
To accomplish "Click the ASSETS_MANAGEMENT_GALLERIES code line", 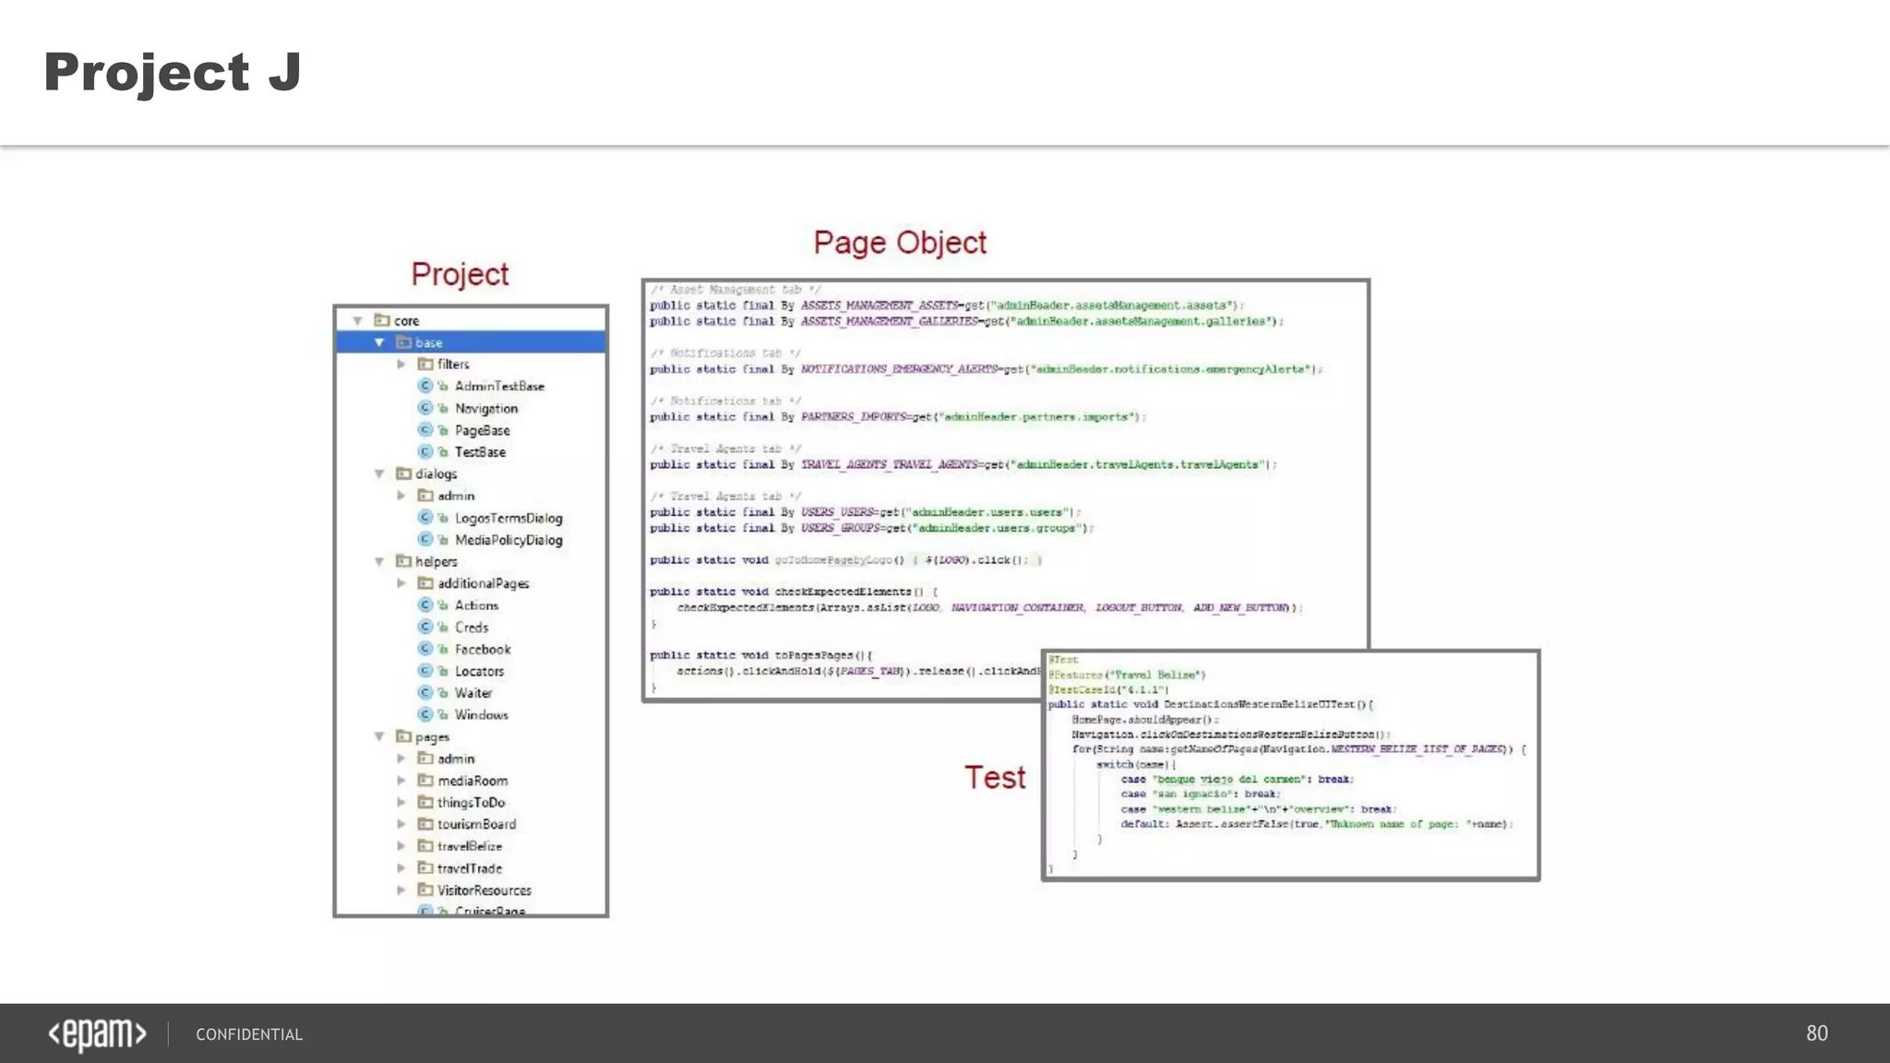I will coord(966,322).
